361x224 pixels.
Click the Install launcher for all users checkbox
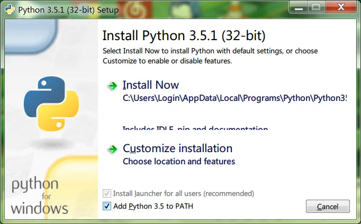click(x=106, y=193)
